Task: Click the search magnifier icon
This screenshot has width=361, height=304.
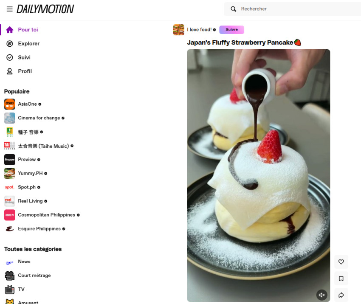Action: [x=233, y=9]
